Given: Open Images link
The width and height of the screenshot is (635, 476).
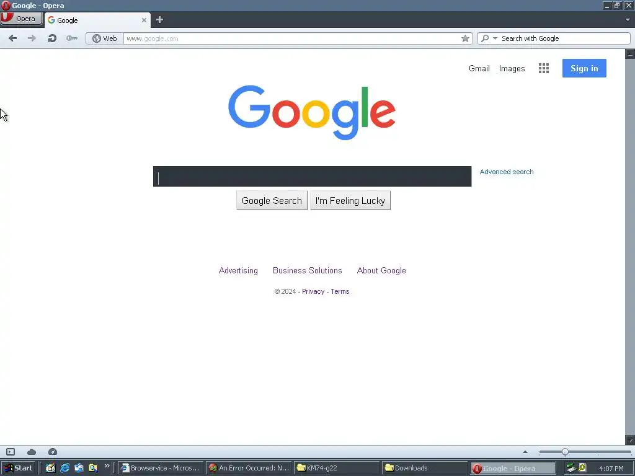Looking at the screenshot, I should (x=512, y=69).
